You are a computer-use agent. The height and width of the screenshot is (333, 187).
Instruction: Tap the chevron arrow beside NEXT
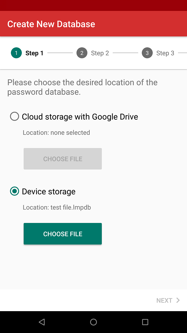[178, 300]
